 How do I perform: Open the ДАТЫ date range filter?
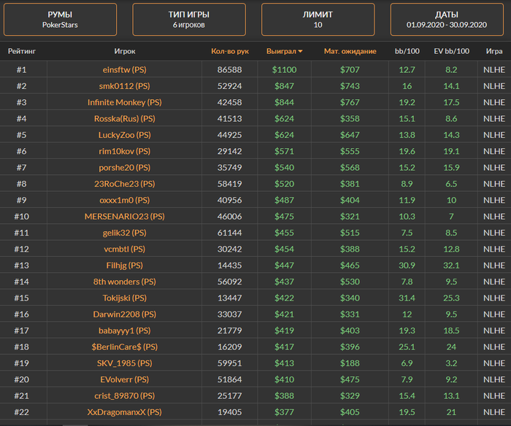(x=447, y=20)
